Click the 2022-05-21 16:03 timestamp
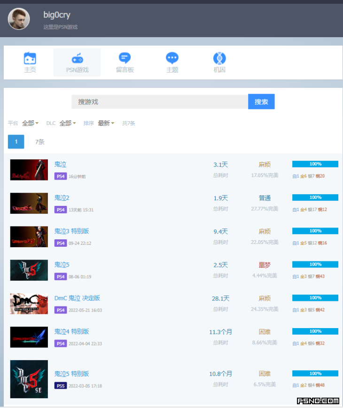343x408 pixels. [x=86, y=310]
